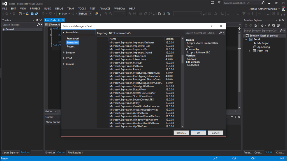The width and height of the screenshot is (287, 161).
Task: Close the Form1.vb tab
Action: pyautogui.click(x=63, y=20)
